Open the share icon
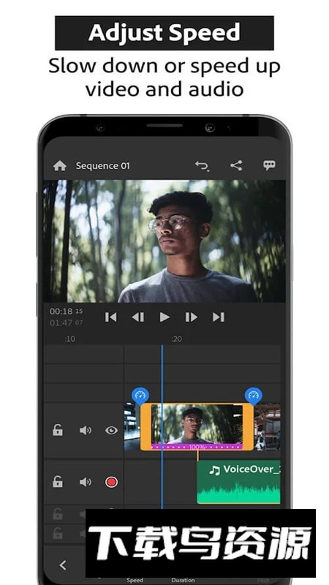Screen dimensions: 329x585 pyautogui.click(x=236, y=165)
